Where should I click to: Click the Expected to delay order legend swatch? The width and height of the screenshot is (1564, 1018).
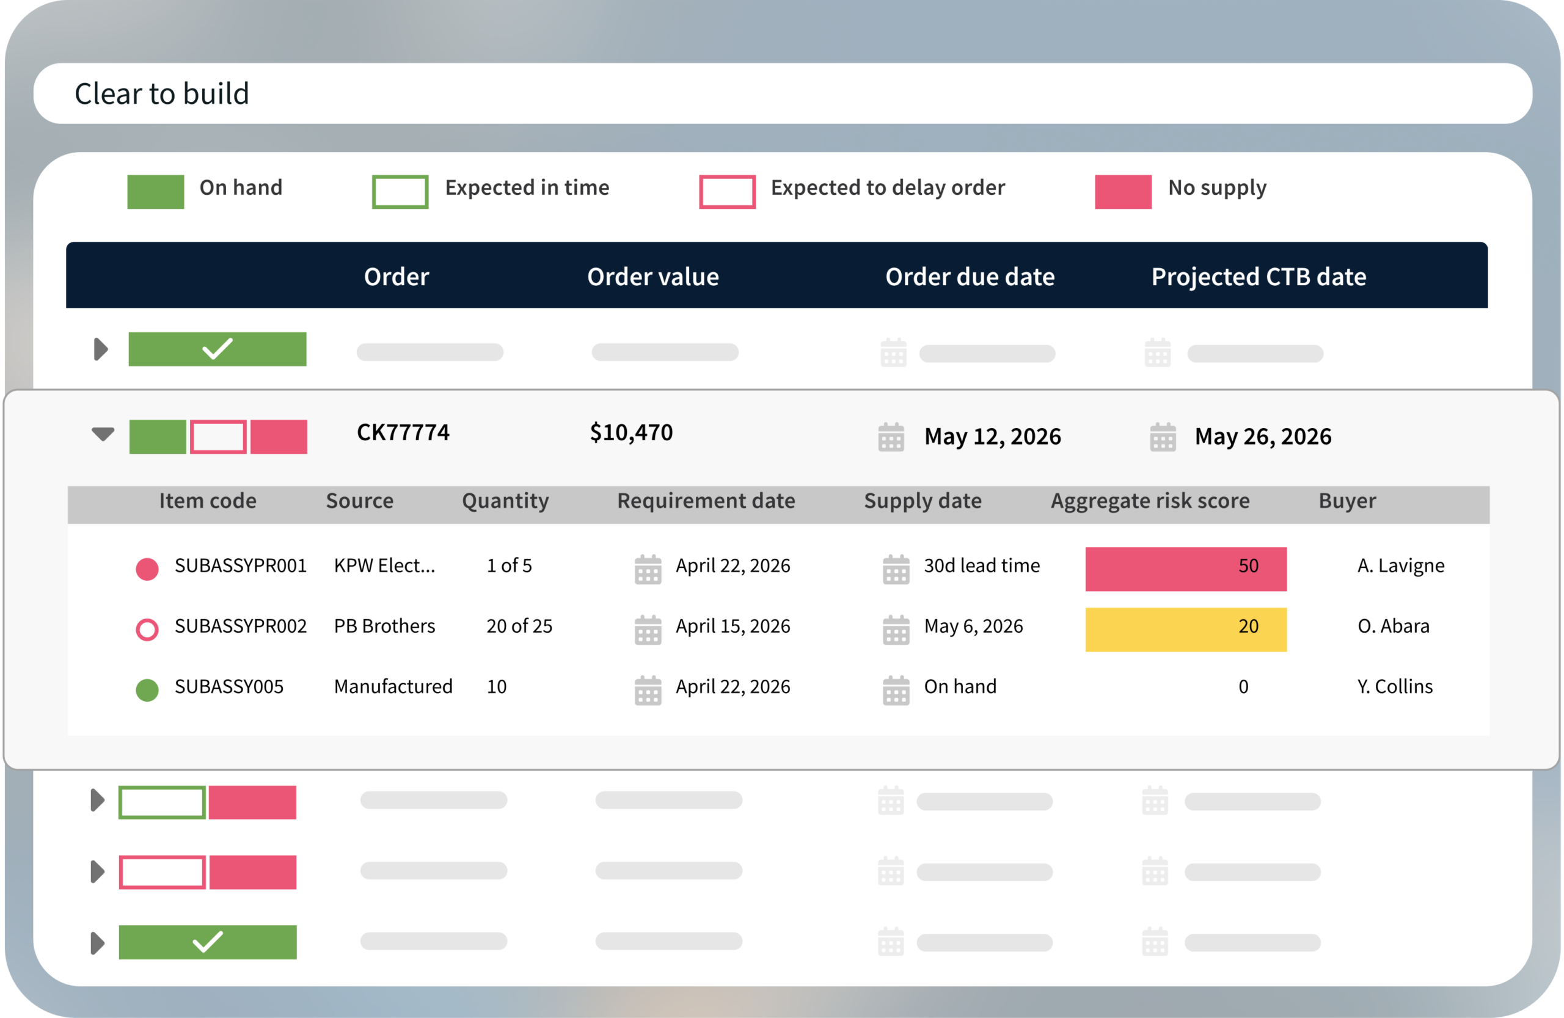728,192
